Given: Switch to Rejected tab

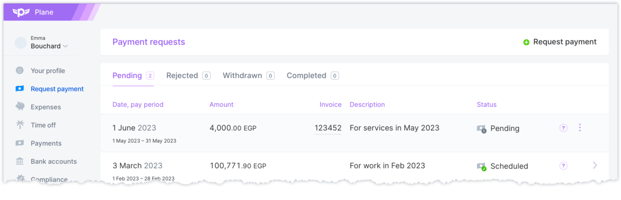Looking at the screenshot, I should pos(189,75).
